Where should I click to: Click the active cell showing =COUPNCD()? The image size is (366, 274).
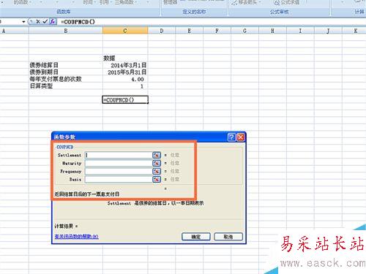tap(125, 100)
